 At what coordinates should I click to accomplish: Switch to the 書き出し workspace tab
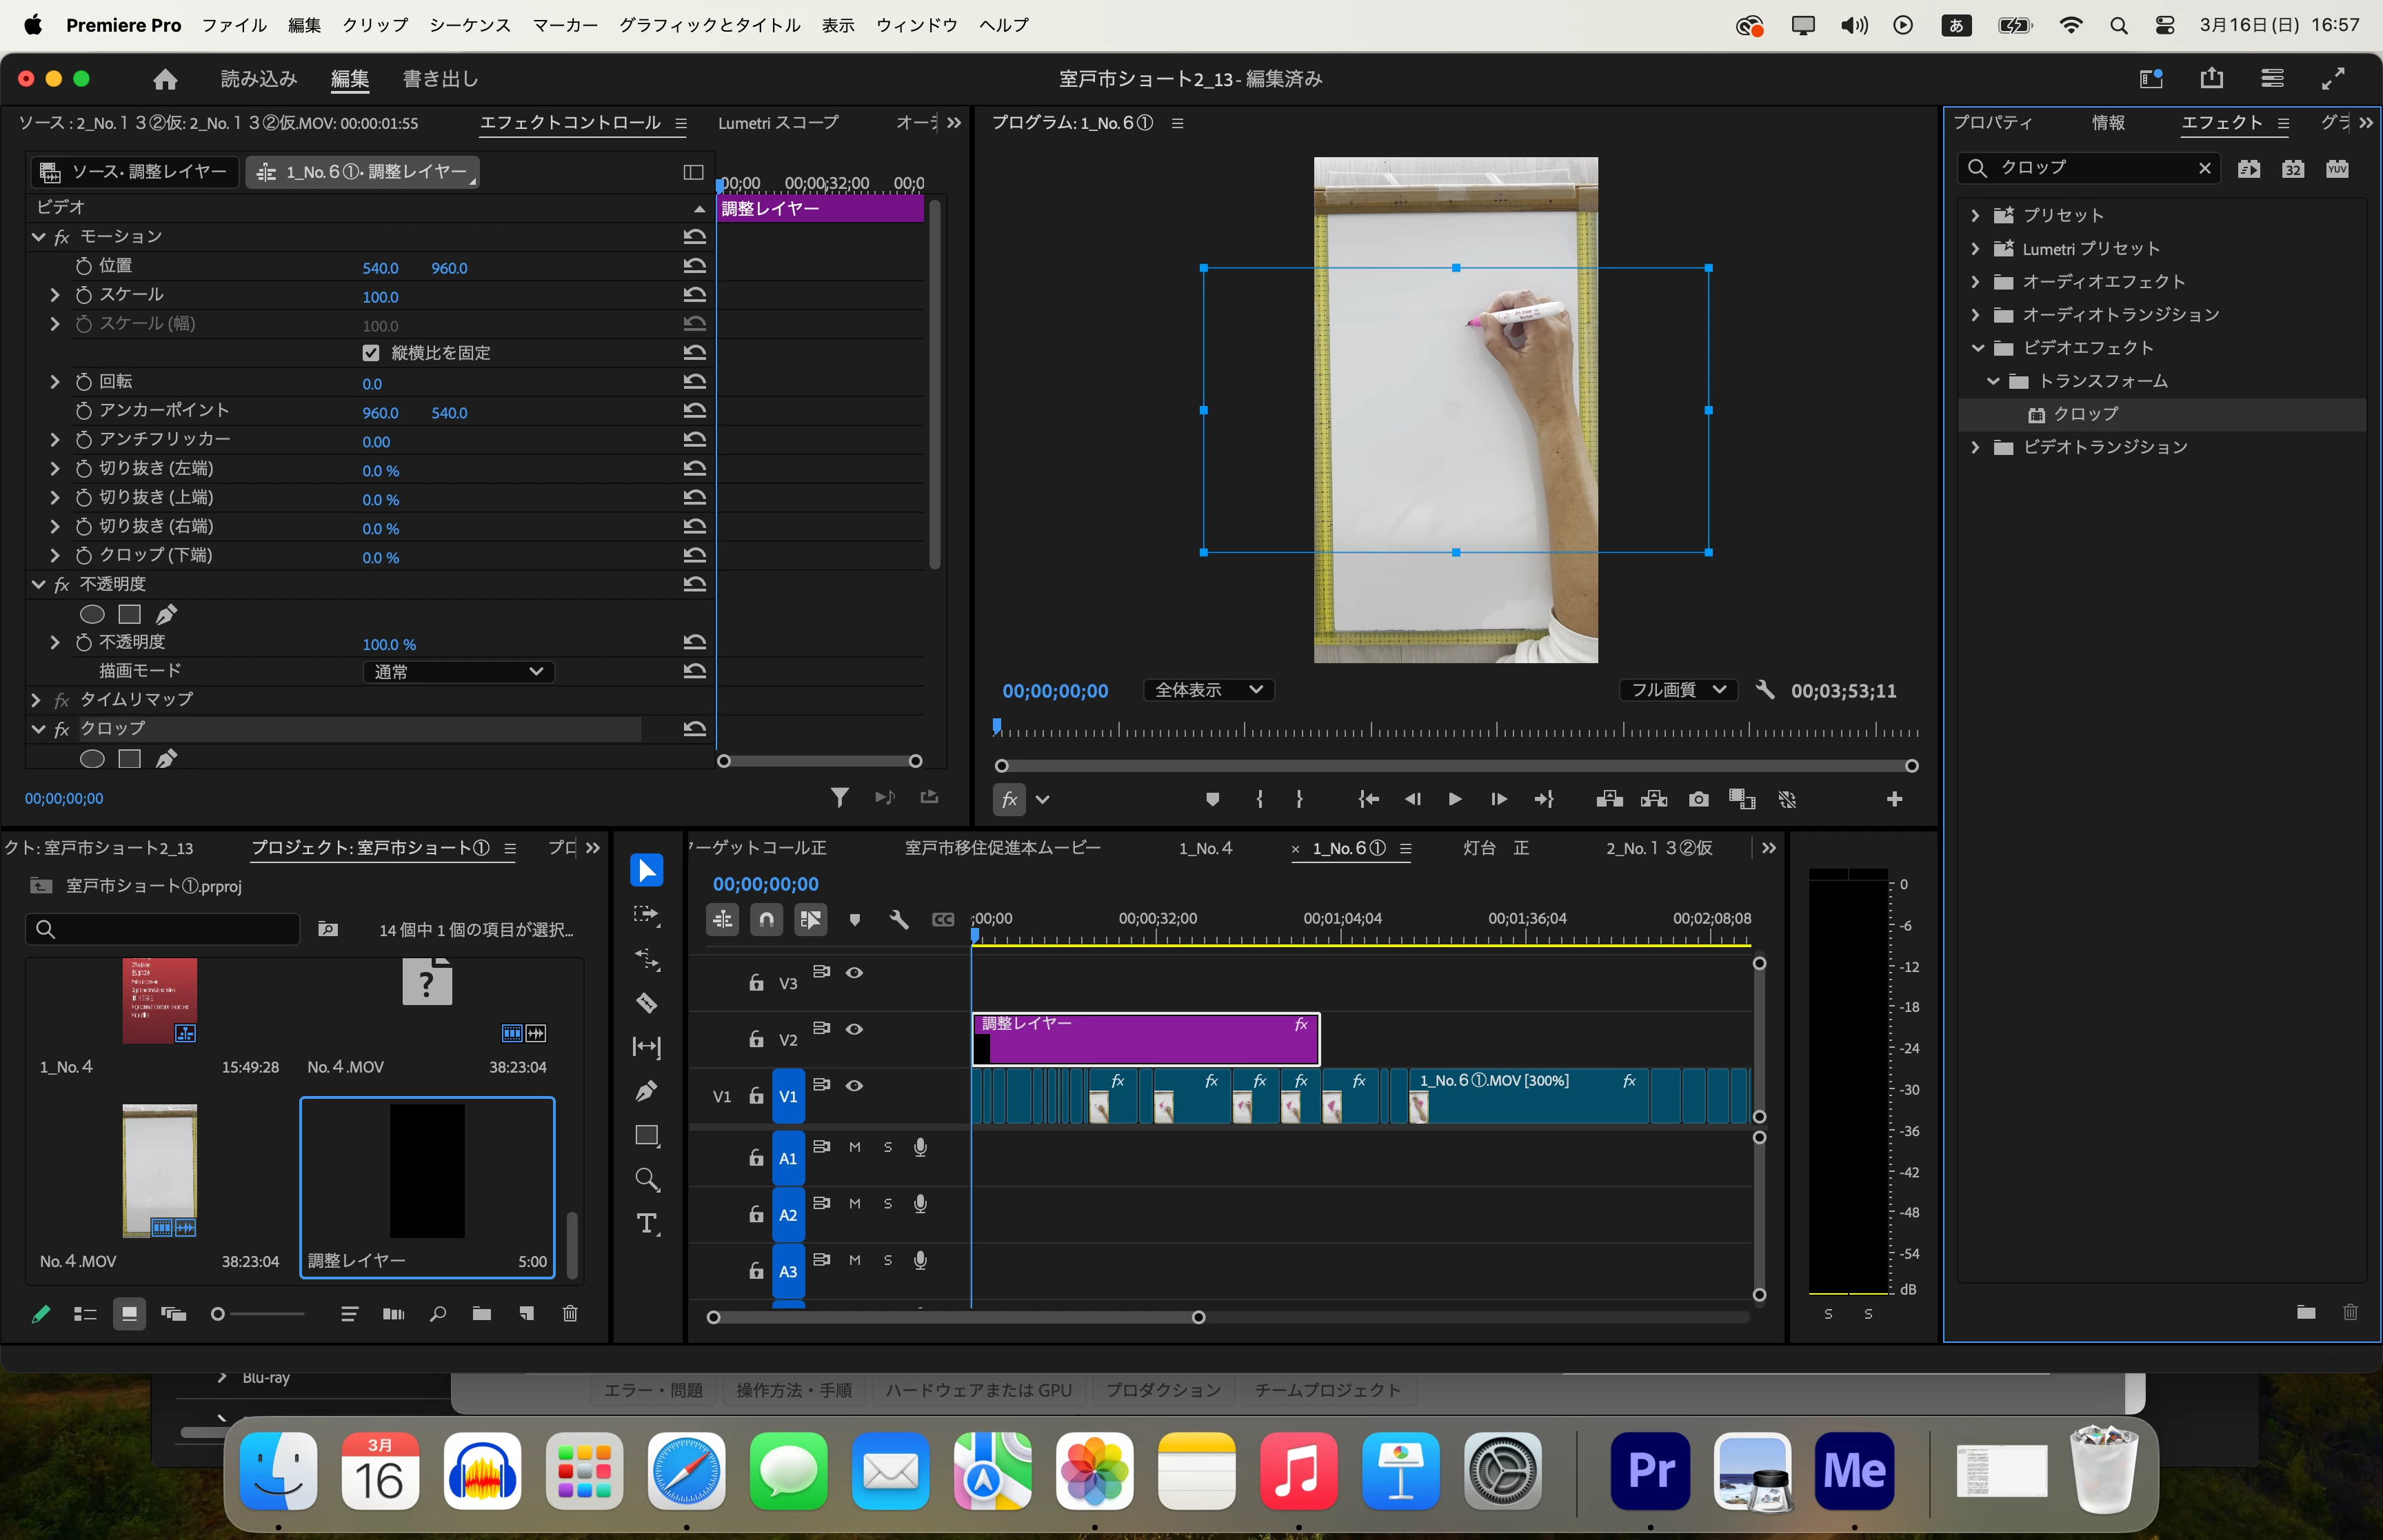click(440, 79)
